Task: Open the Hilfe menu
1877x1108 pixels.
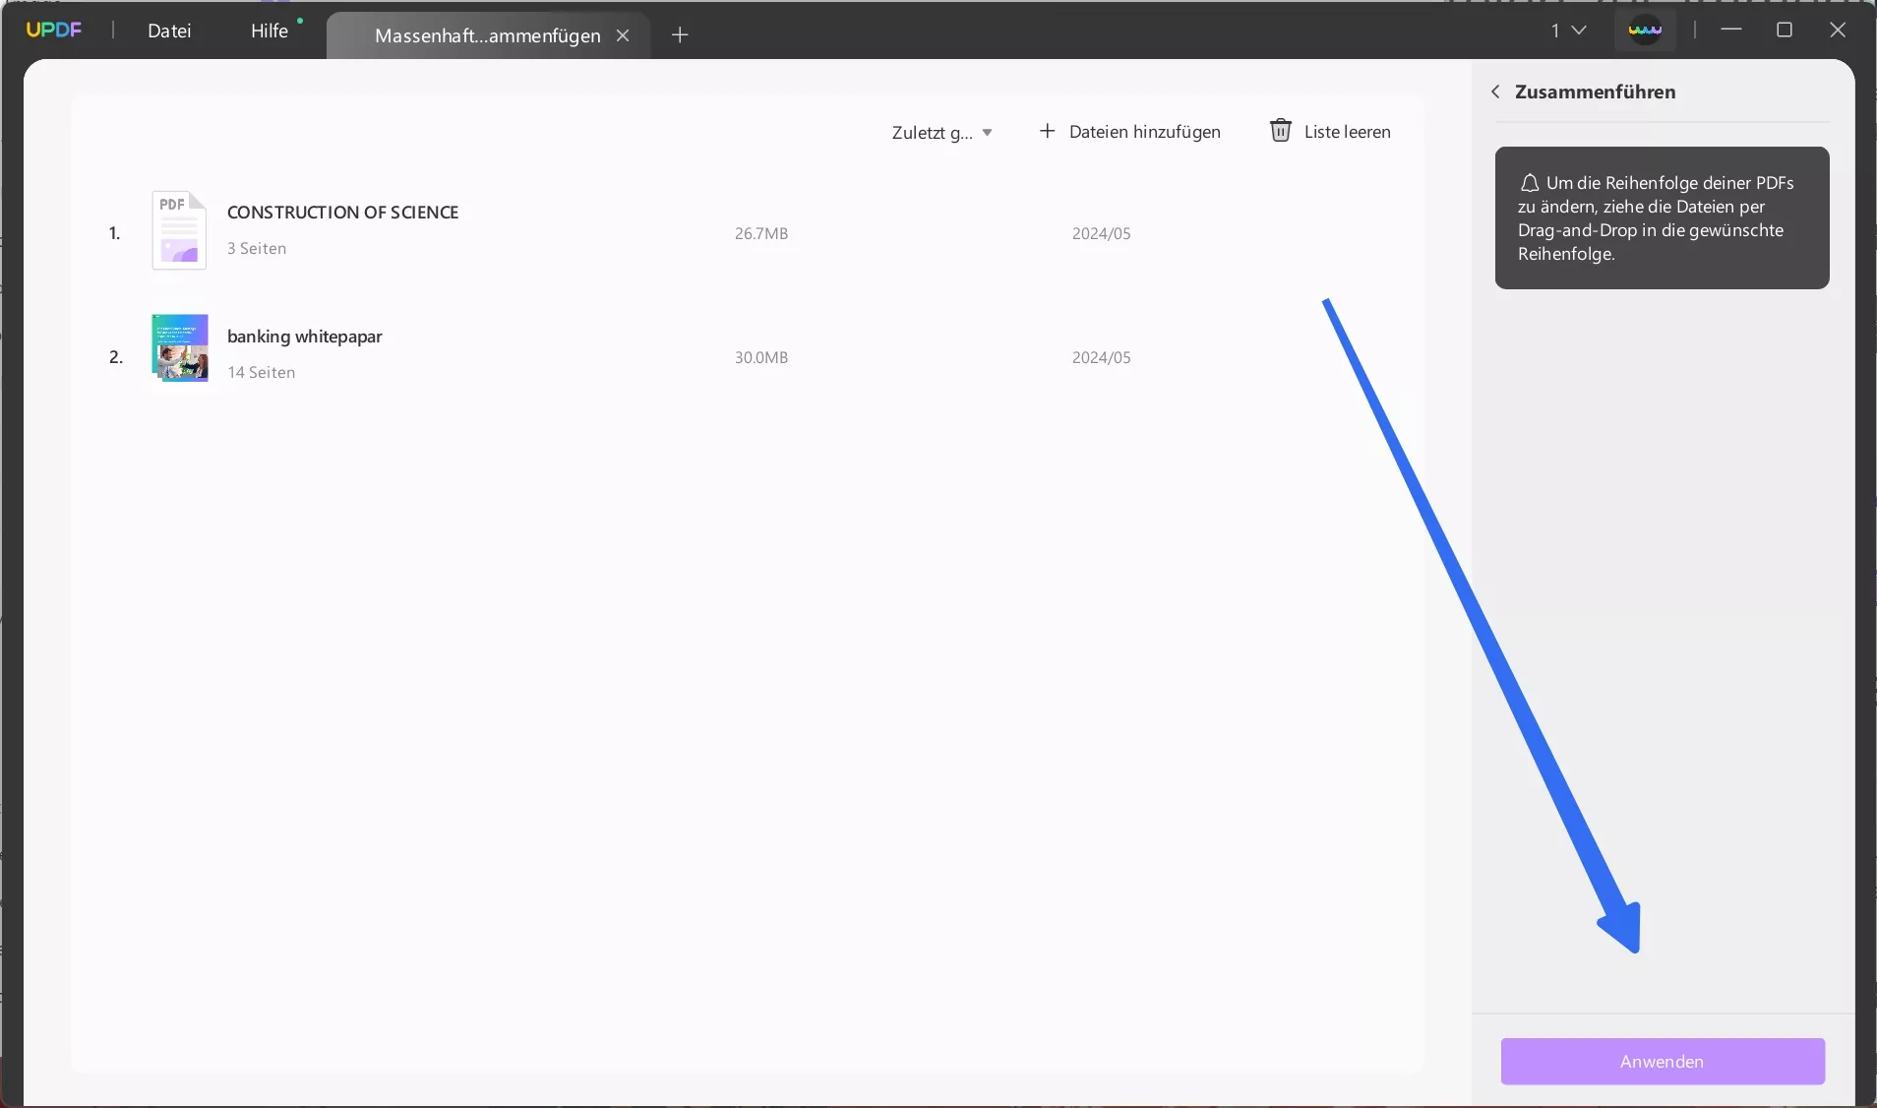Action: click(270, 31)
